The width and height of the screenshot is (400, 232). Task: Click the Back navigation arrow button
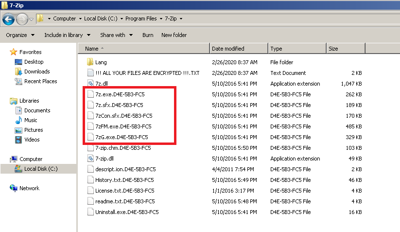8,19
